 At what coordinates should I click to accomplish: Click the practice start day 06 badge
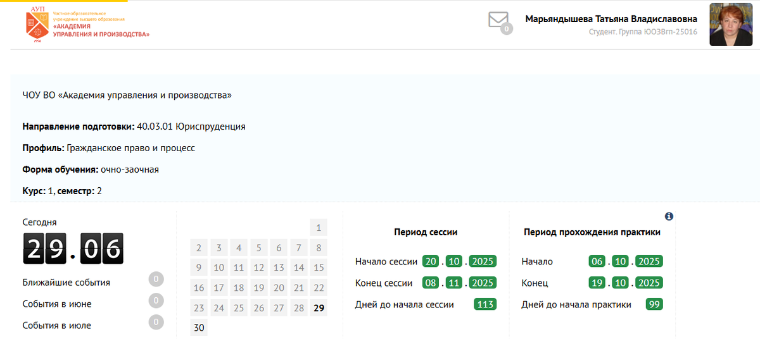(x=598, y=261)
